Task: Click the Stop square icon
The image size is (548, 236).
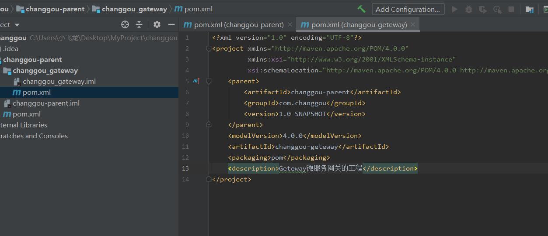Action: [511, 9]
